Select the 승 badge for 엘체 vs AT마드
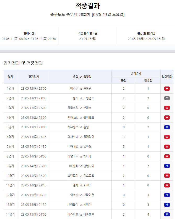This screenshot has width=175, height=219. pos(167,185)
